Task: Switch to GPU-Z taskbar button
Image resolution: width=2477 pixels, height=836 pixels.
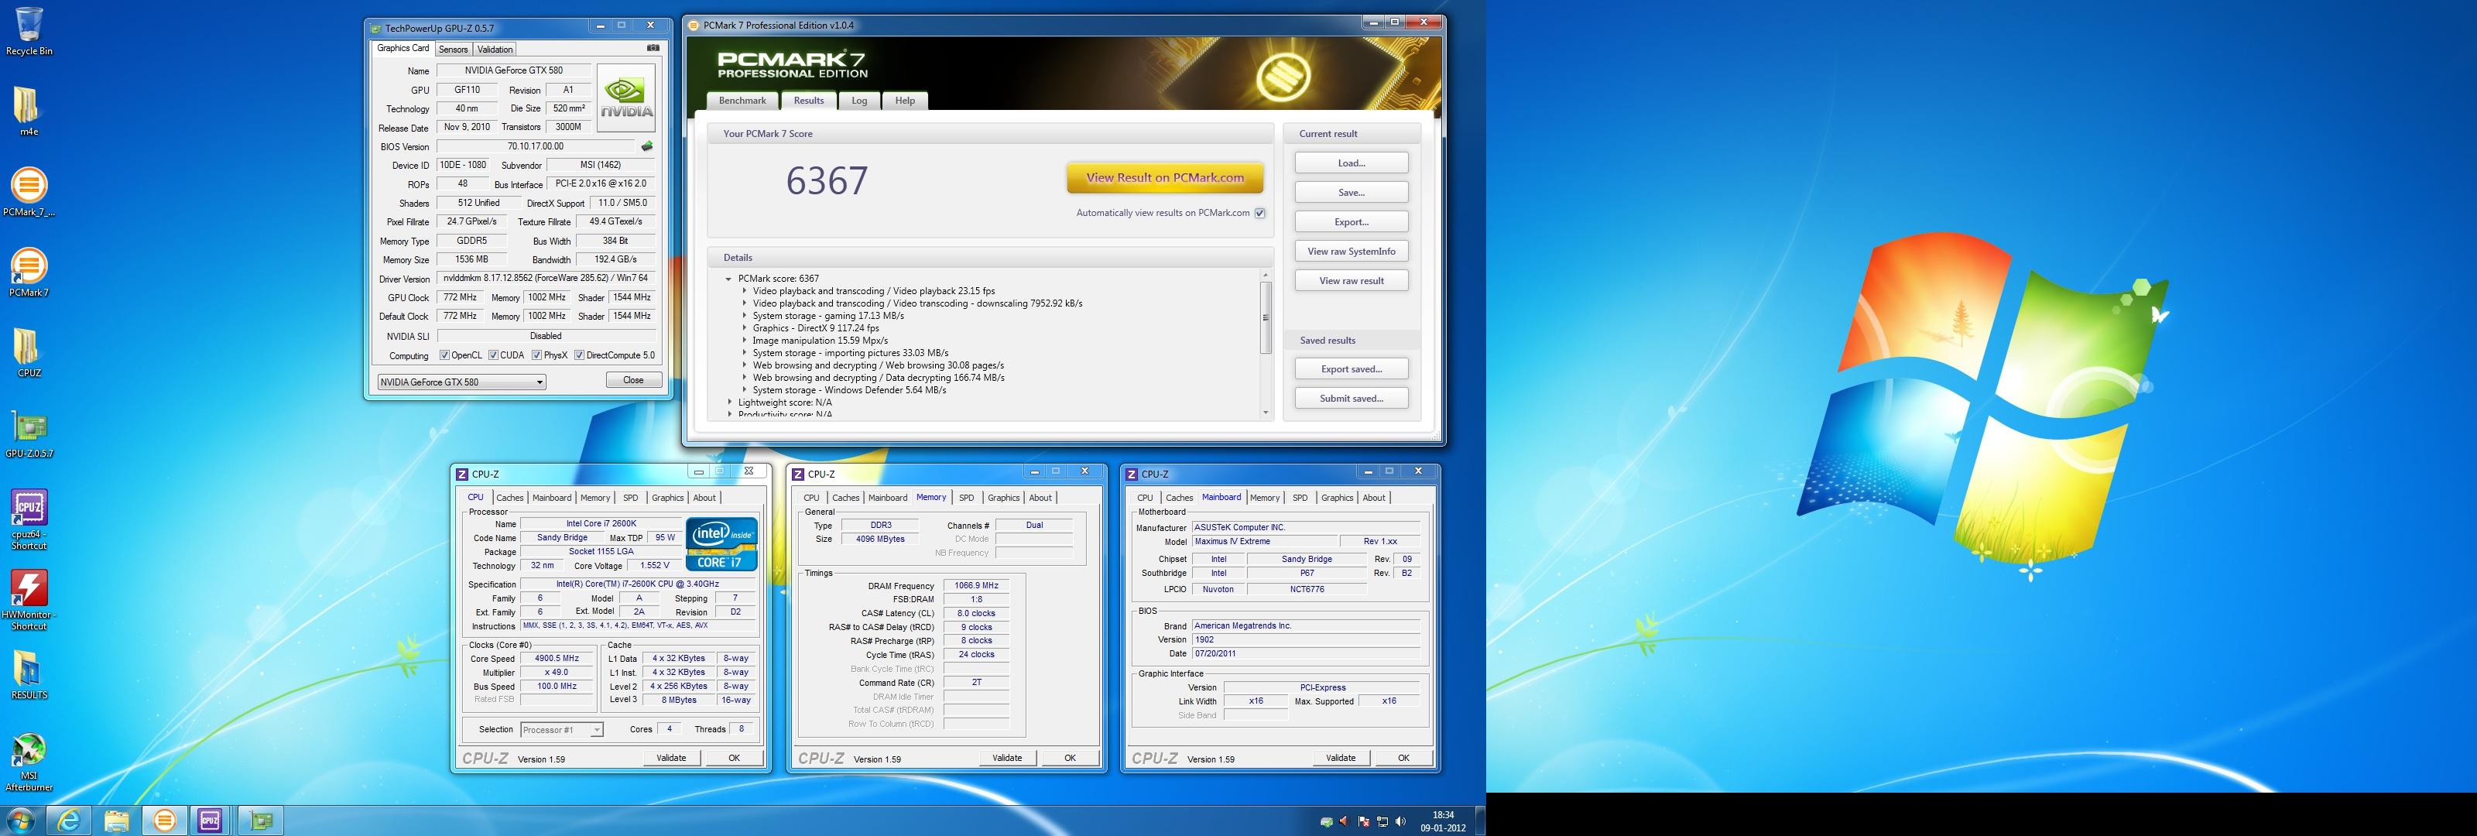Action: 261,821
